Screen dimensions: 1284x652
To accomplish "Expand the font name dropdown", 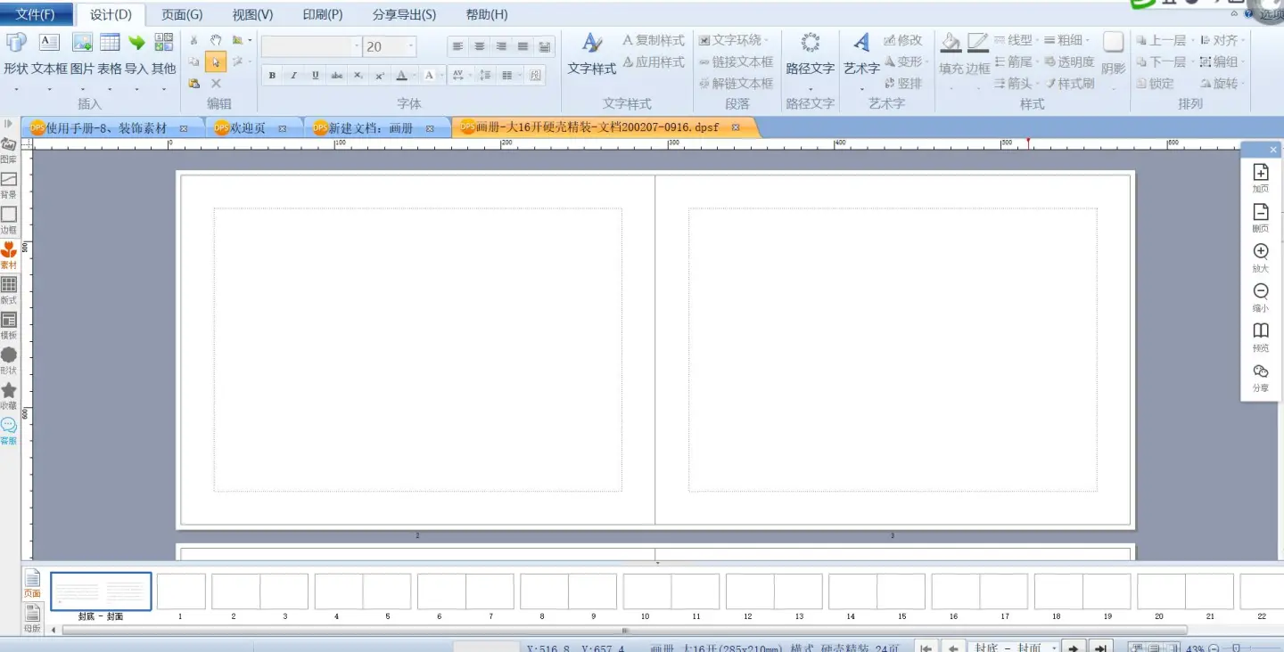I will click(357, 46).
